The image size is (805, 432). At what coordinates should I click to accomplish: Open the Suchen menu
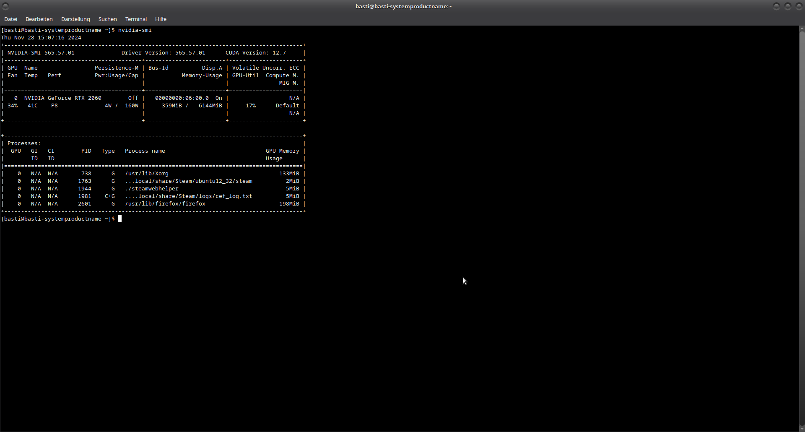pos(108,19)
